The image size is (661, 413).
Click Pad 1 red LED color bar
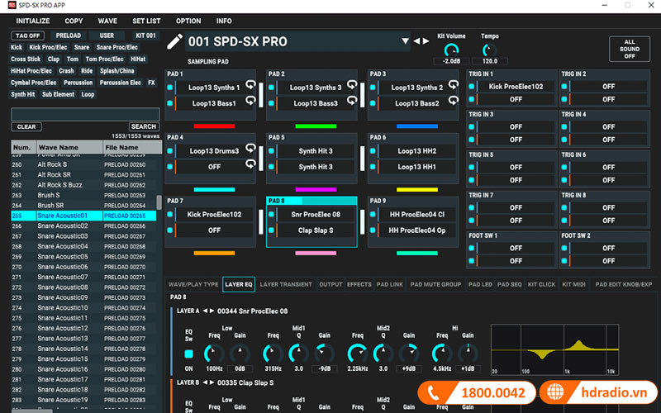[x=214, y=126]
